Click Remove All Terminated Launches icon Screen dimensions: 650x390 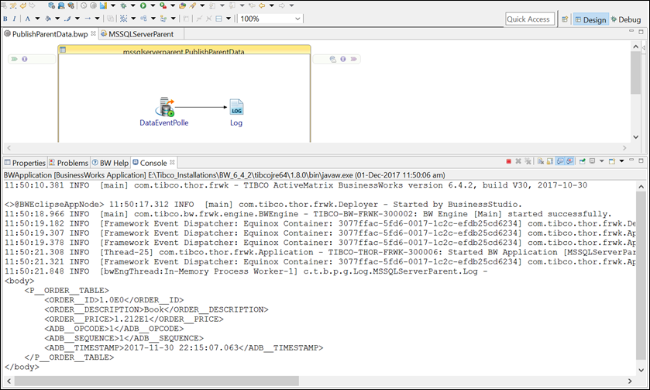coord(528,161)
